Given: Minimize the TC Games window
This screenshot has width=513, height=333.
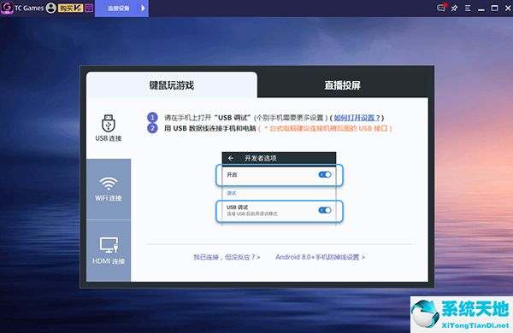Looking at the screenshot, I should click(x=481, y=9).
